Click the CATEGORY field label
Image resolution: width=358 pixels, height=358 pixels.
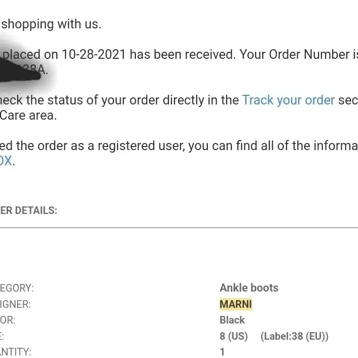click(17, 288)
